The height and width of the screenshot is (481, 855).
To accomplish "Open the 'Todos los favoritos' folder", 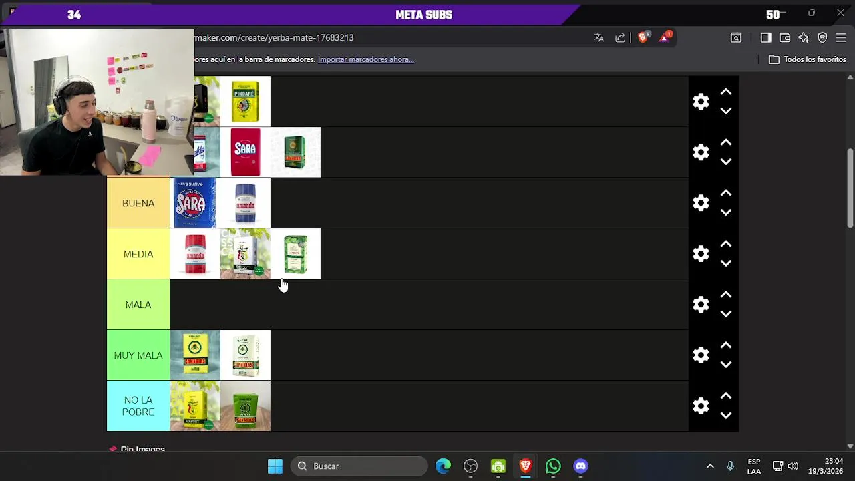I will pos(808,59).
